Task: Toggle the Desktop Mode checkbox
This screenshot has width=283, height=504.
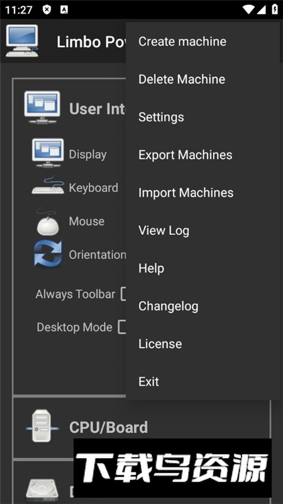Action: [x=123, y=327]
